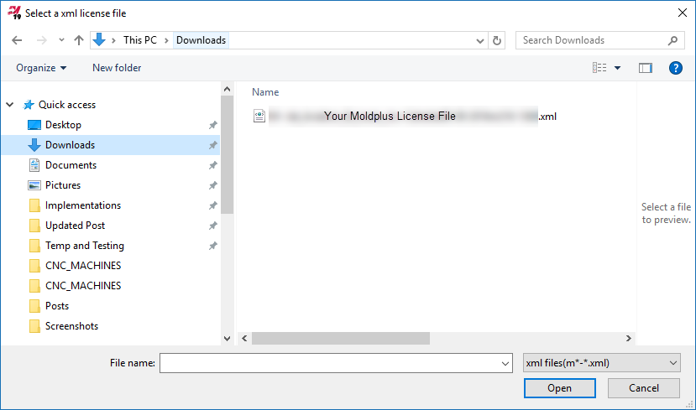Cancel the file selection dialog
Screen dimensions: 696x410
[644, 388]
